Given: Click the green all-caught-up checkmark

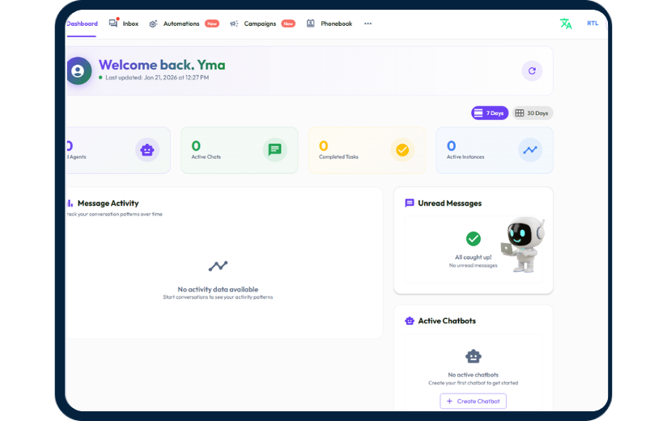Looking at the screenshot, I should click(474, 239).
